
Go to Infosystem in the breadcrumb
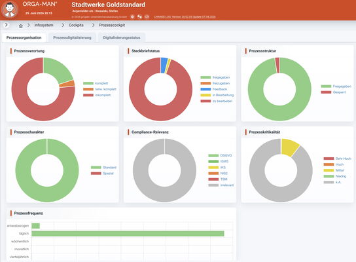coord(44,26)
